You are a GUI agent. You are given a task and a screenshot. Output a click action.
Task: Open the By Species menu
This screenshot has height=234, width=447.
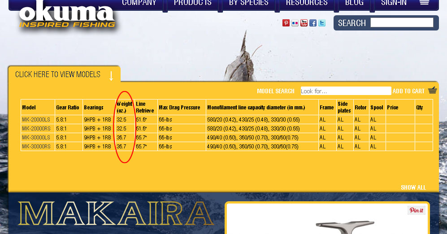[248, 3]
